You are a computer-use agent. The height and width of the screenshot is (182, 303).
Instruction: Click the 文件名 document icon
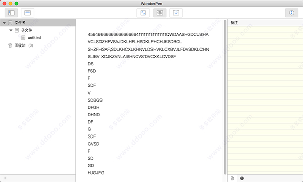pos(10,23)
